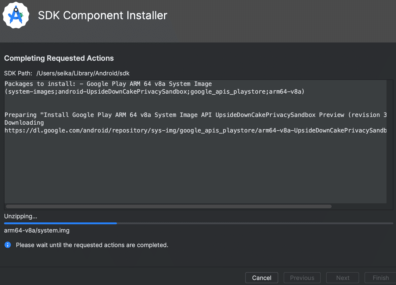The width and height of the screenshot is (396, 285).
Task: Click the 'Unzipping...' status label
Action: coord(20,216)
